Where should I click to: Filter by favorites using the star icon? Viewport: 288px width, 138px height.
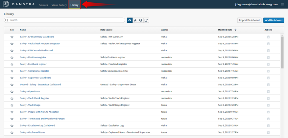coord(135,20)
